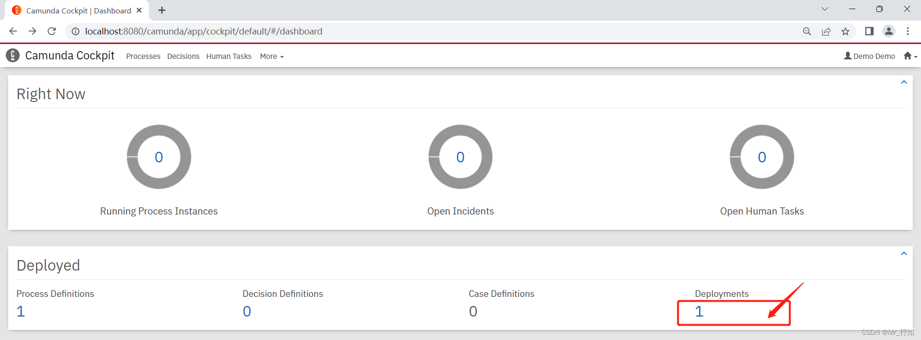Viewport: 921px width, 340px height.
Task: Click the Decision Definitions label
Action: coord(283,294)
